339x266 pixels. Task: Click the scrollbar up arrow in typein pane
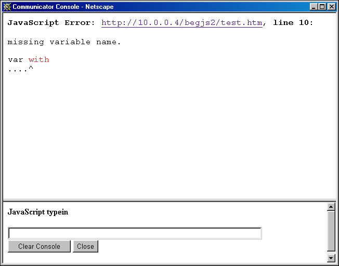tap(331, 207)
